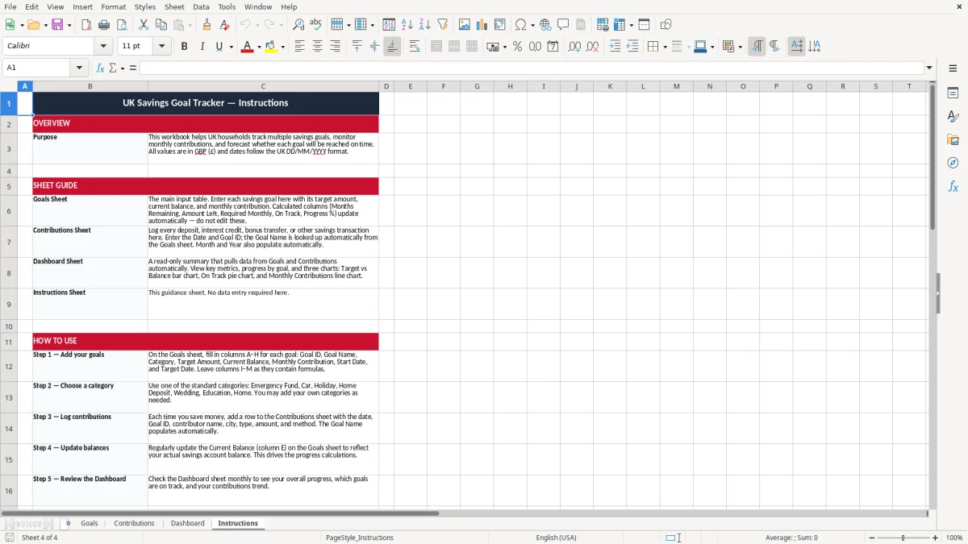Insert a comment

pos(563,25)
